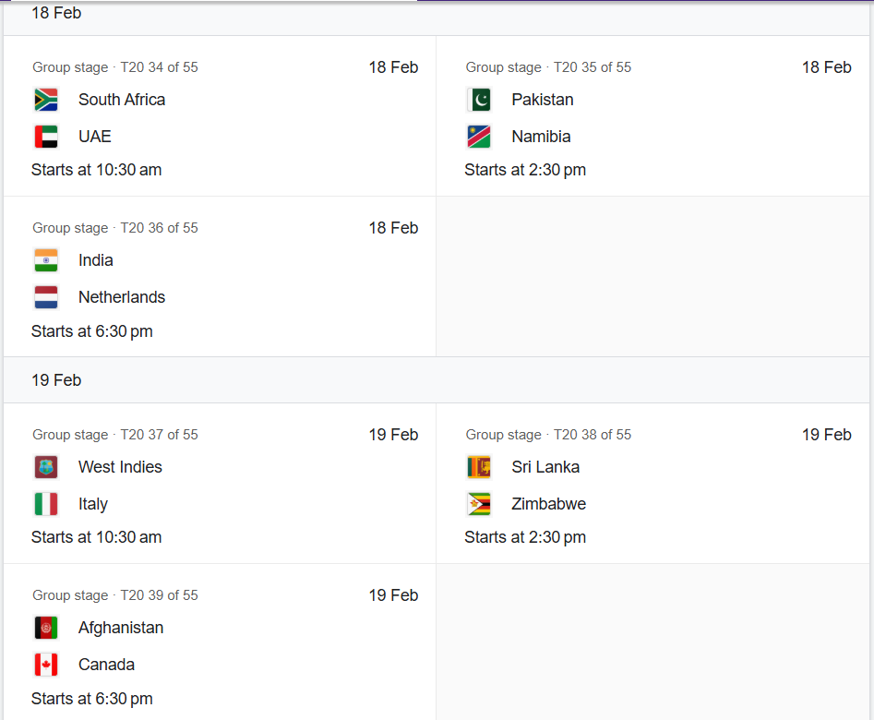Image resolution: width=874 pixels, height=720 pixels.
Task: Open the T20 36 of 55 match label
Action: click(x=159, y=228)
